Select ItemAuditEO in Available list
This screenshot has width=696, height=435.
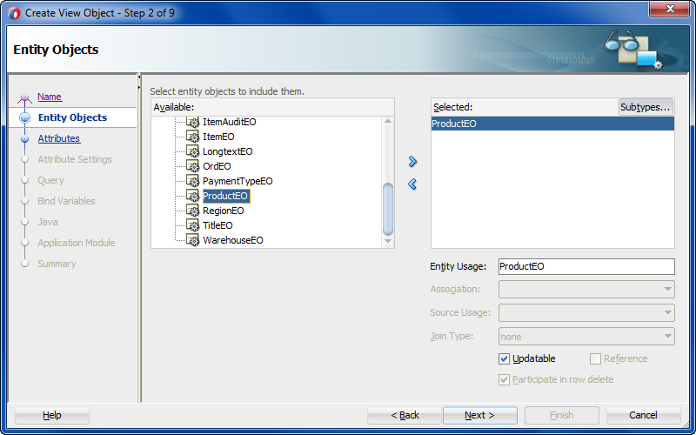pos(230,122)
